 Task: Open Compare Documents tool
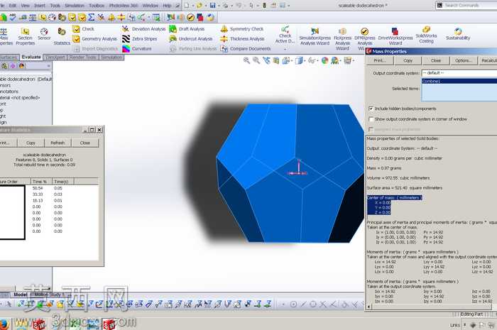point(246,48)
